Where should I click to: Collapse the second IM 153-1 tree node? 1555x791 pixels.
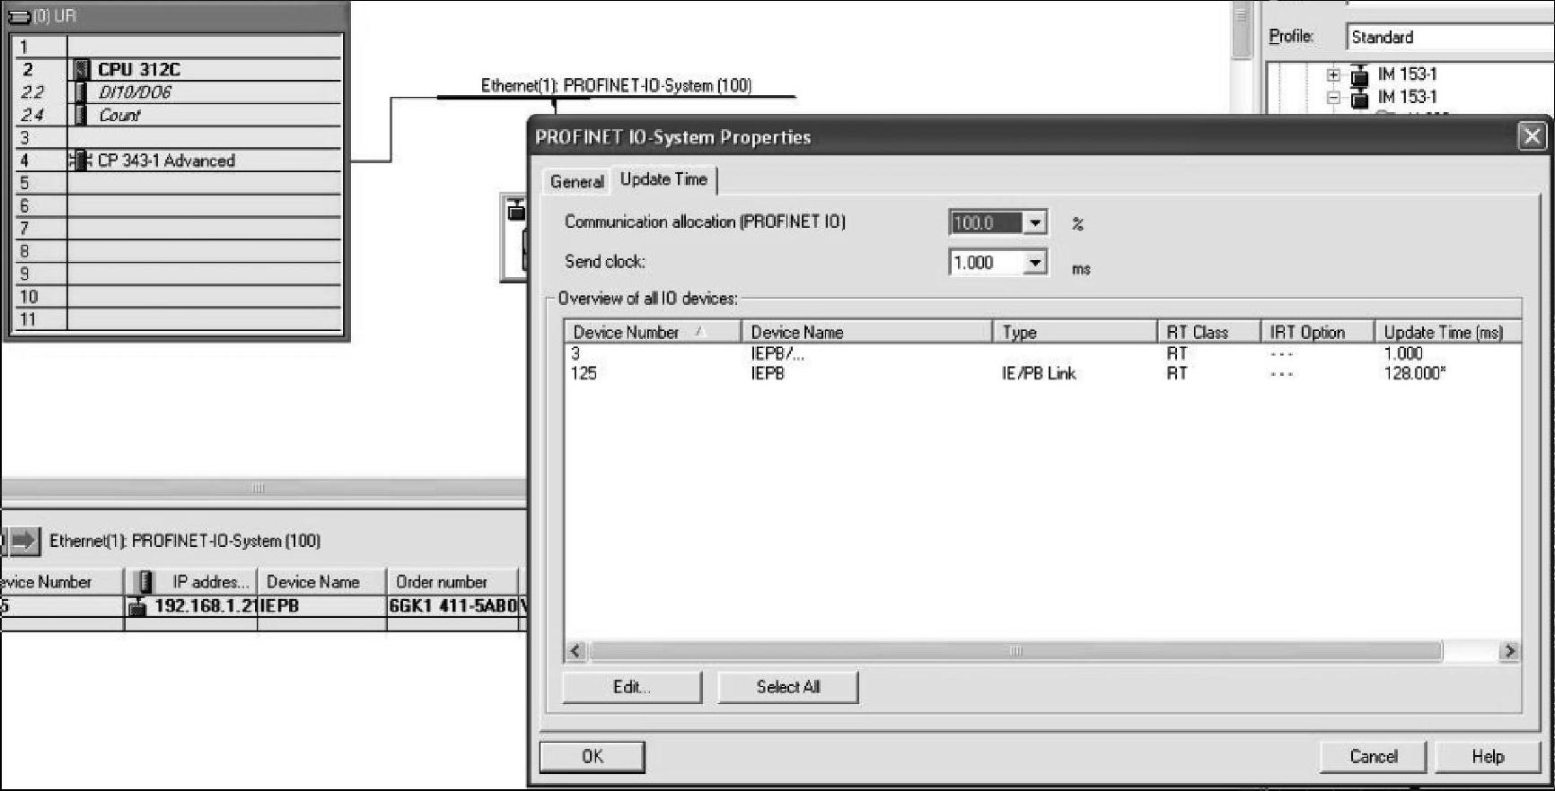pos(1333,97)
